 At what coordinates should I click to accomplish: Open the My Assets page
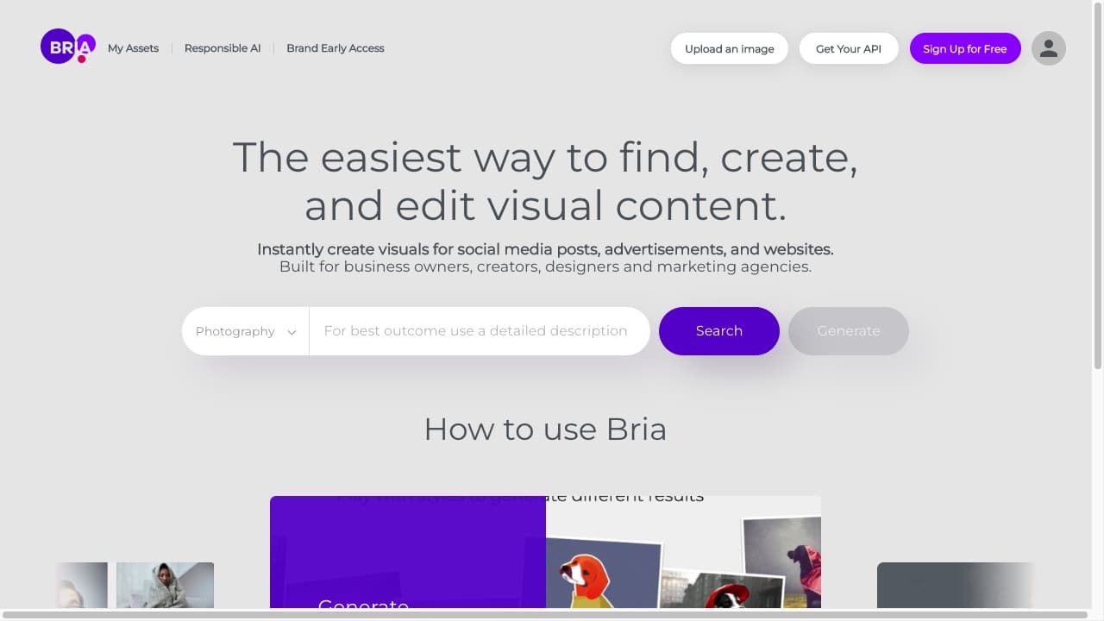coord(133,48)
